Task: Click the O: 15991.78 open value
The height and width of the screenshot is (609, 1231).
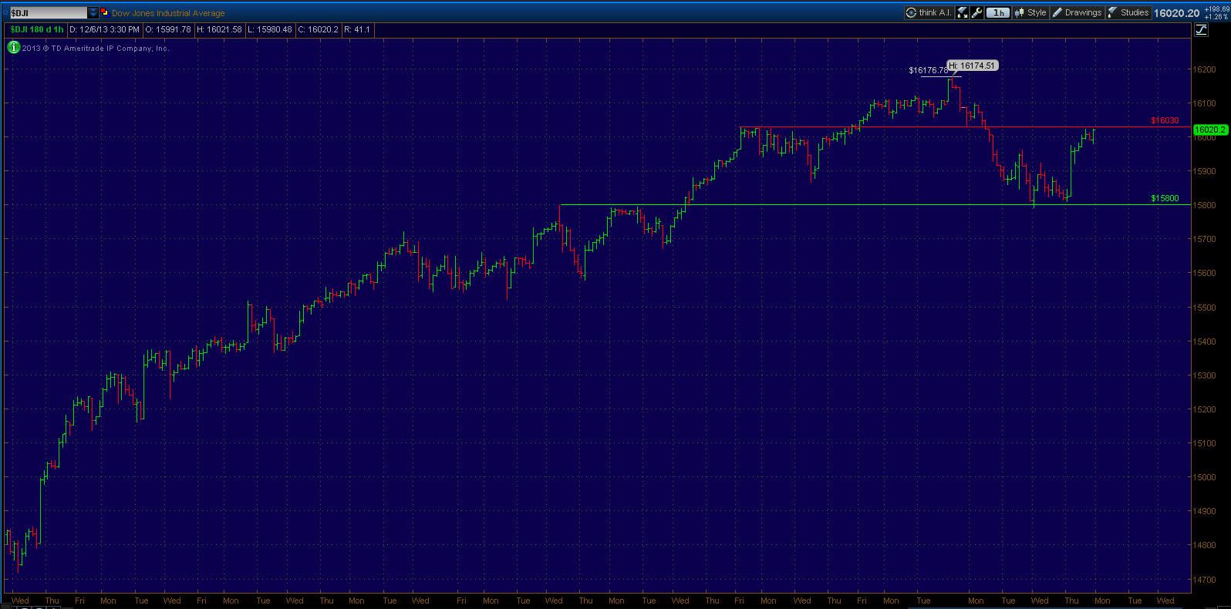Action: pyautogui.click(x=167, y=29)
